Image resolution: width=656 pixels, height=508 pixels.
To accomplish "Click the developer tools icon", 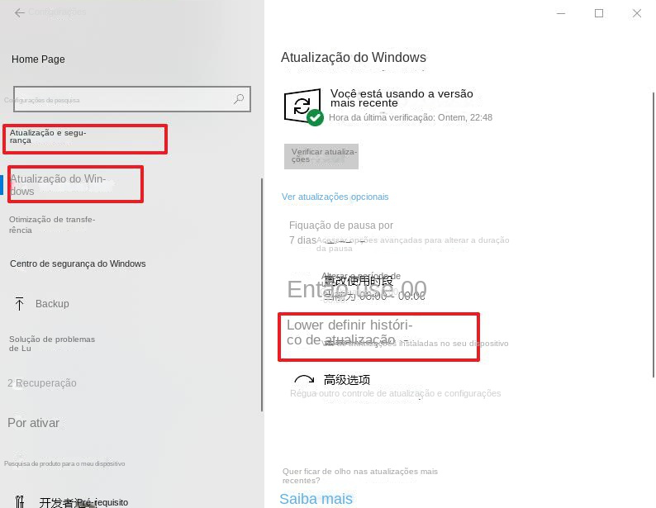I will pos(19,501).
